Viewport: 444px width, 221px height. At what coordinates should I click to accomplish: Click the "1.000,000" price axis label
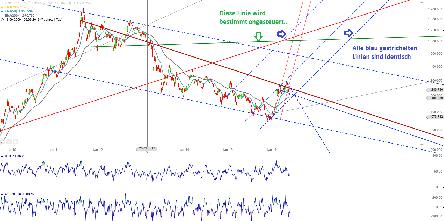[435, 130]
